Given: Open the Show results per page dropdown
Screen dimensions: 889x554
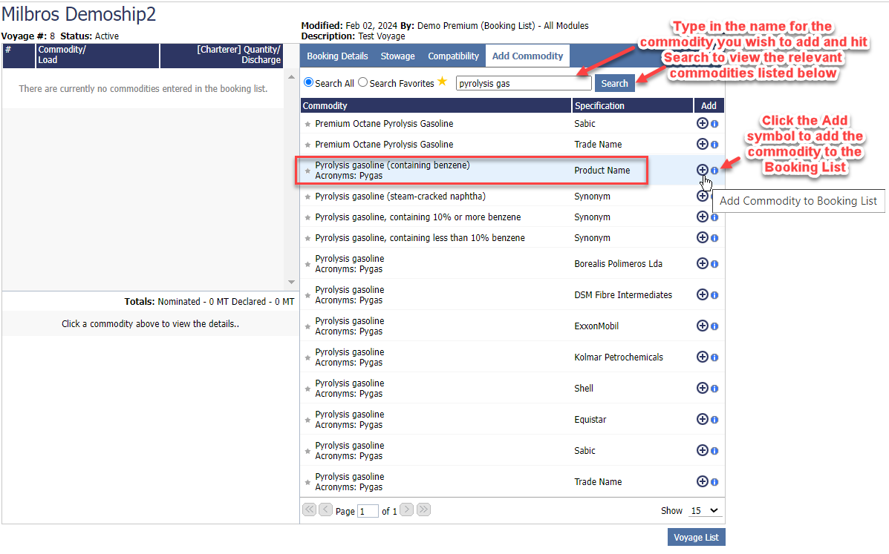Looking at the screenshot, I should (x=704, y=510).
